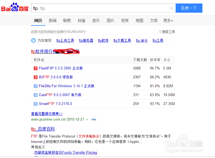Open the ftp 命令 suggestion link

pos(142,40)
